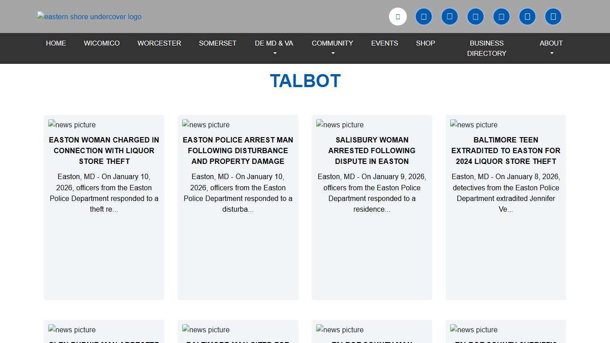Open the Community dropdown menu
Screen dimensions: 610x343
point(332,48)
